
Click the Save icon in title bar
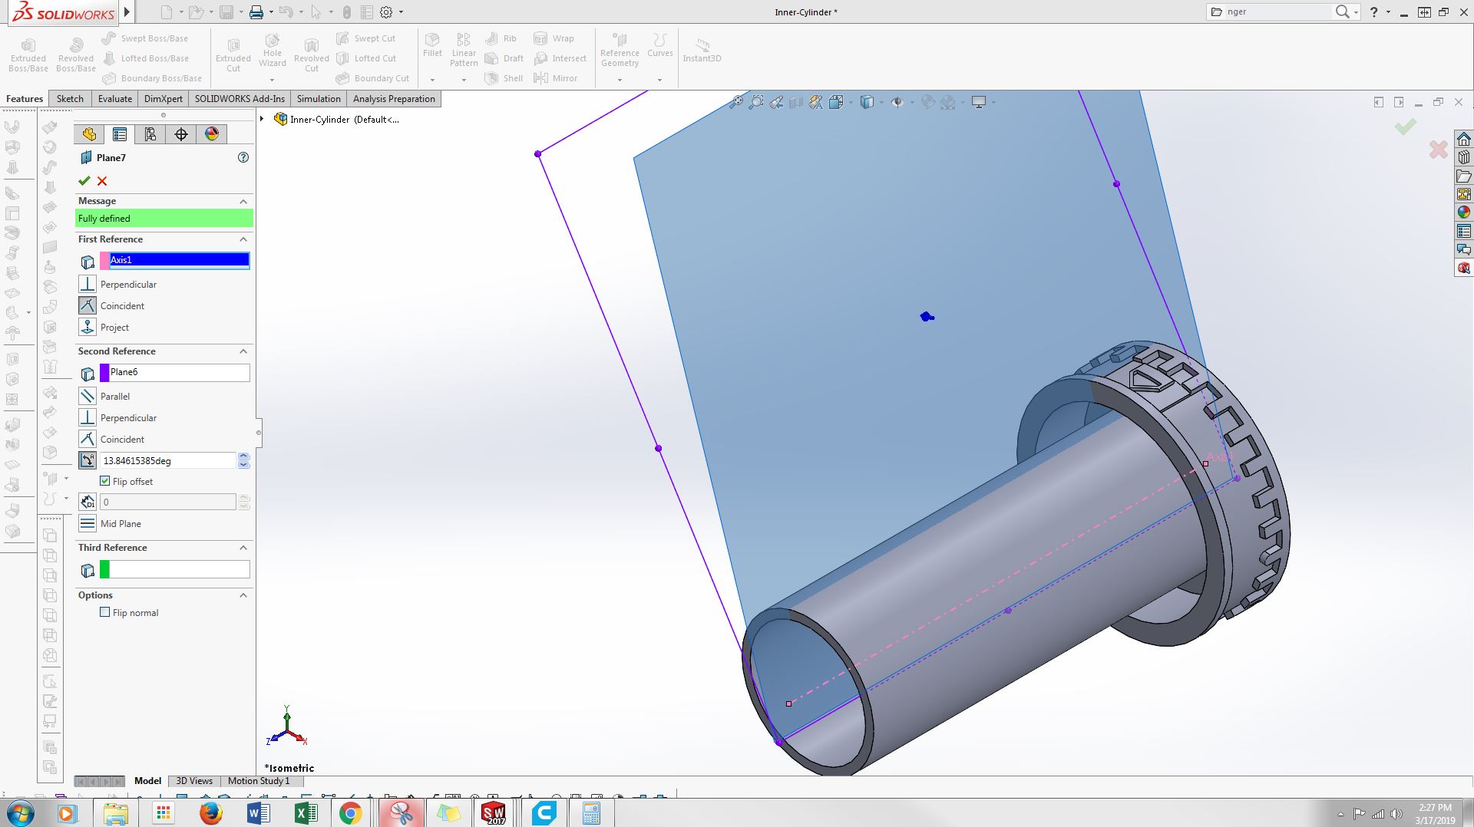tap(226, 12)
